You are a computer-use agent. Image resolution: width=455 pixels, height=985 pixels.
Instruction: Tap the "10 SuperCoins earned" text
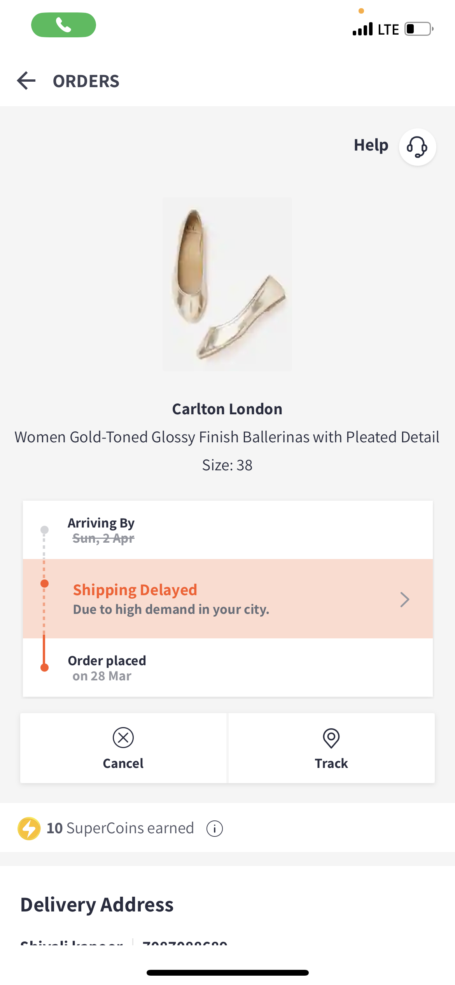pyautogui.click(x=120, y=829)
